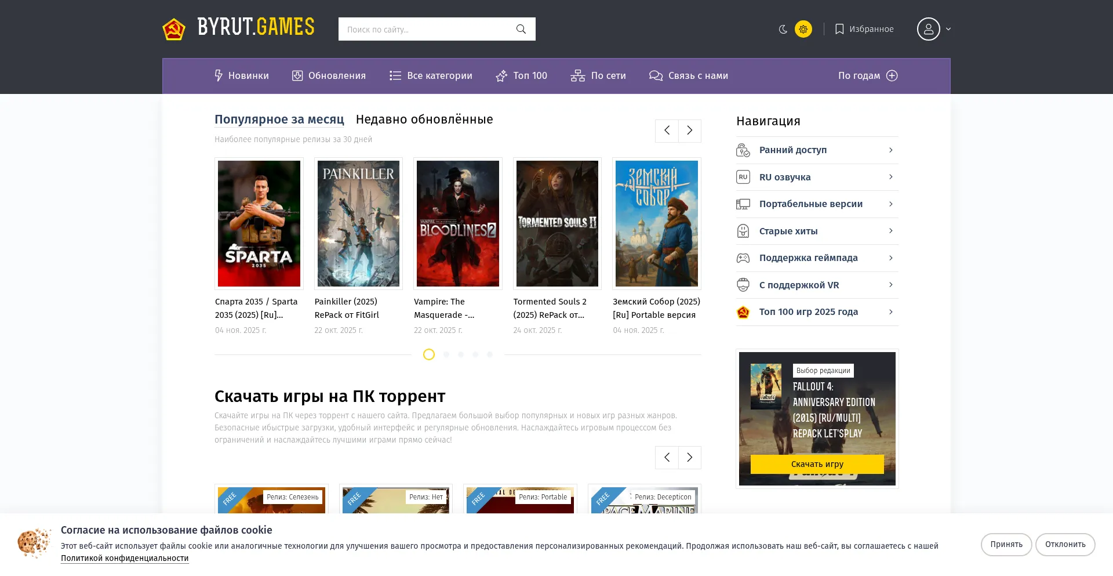Click the RU озвучка badge icon
Viewport: 1113px width, 576px height.
click(743, 177)
